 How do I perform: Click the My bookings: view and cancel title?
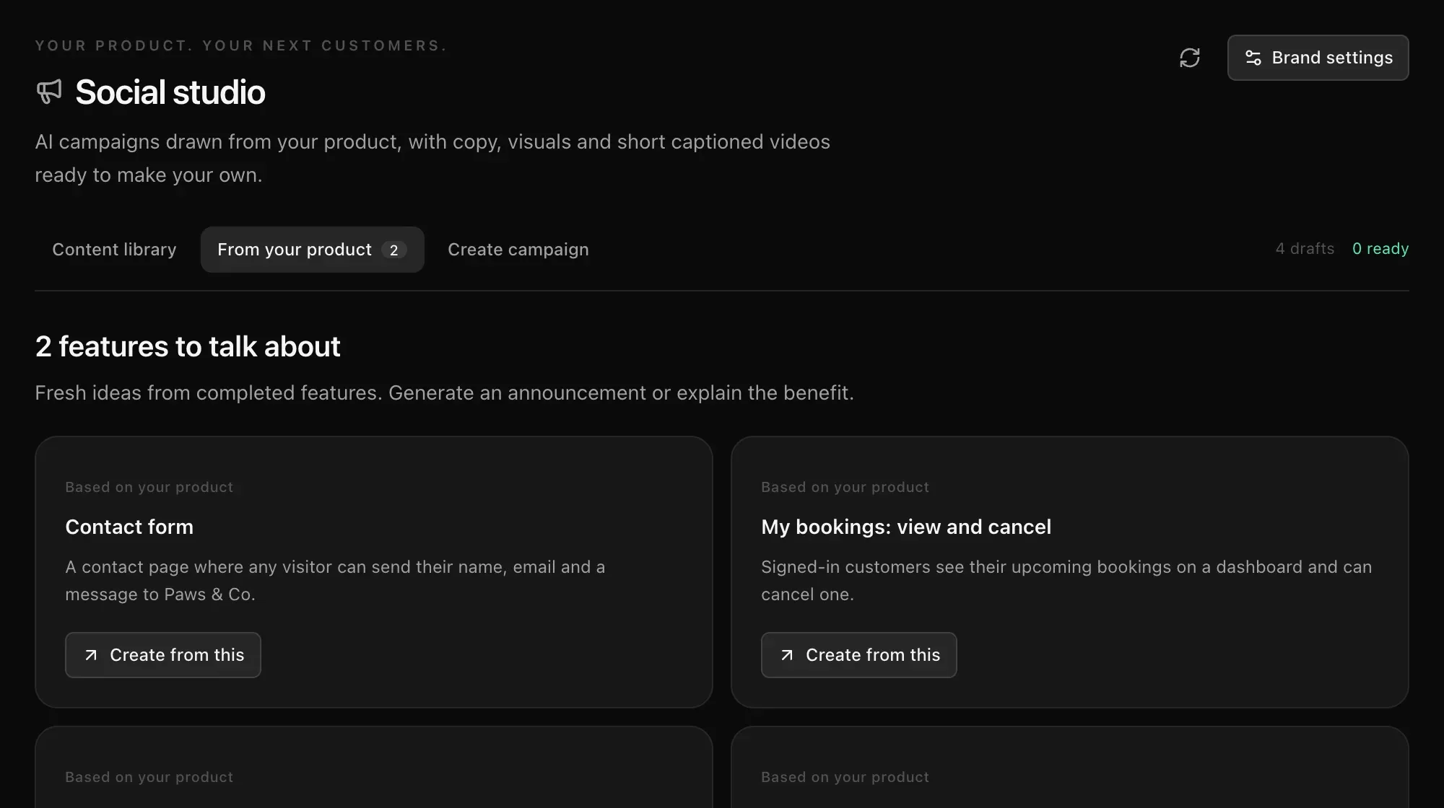coord(906,527)
